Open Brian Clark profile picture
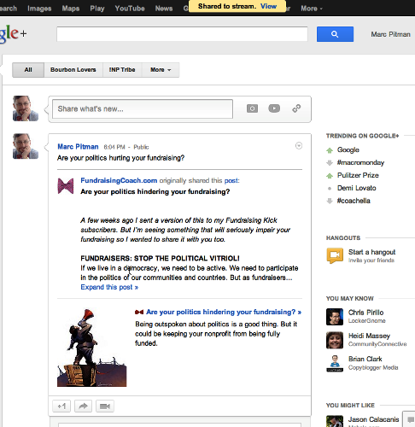Screen dimensions: 415x427 (335, 363)
